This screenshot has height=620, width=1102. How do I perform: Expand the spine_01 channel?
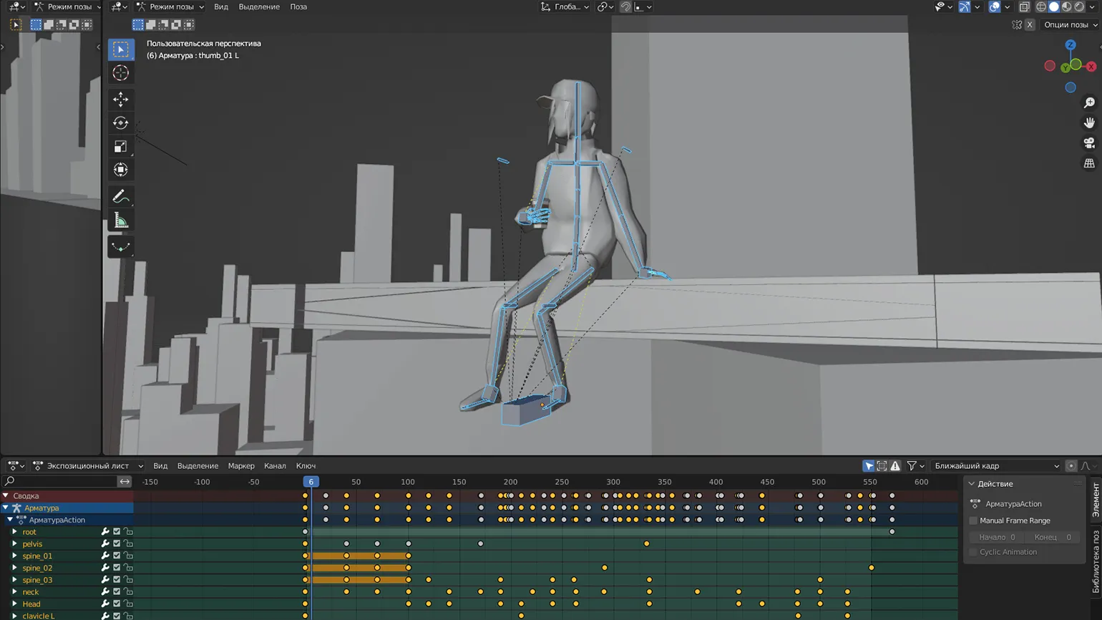tap(14, 556)
